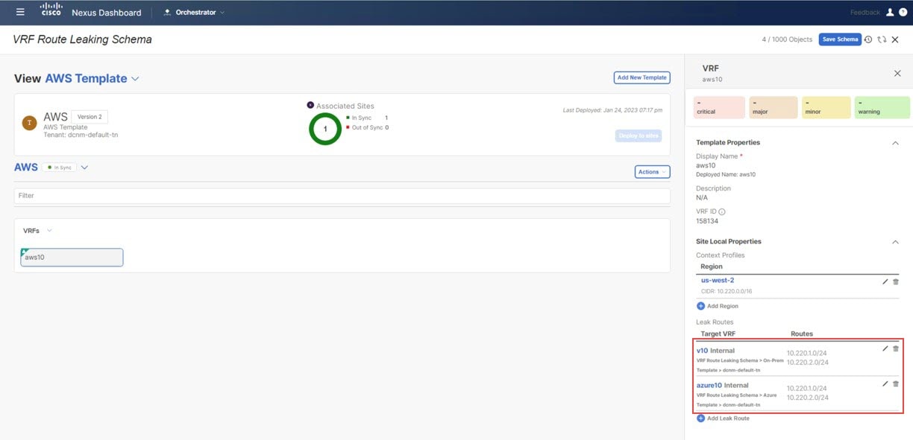Screen dimensions: 913x440
Task: Click the Nexus Dashboard title
Action: tap(106, 13)
